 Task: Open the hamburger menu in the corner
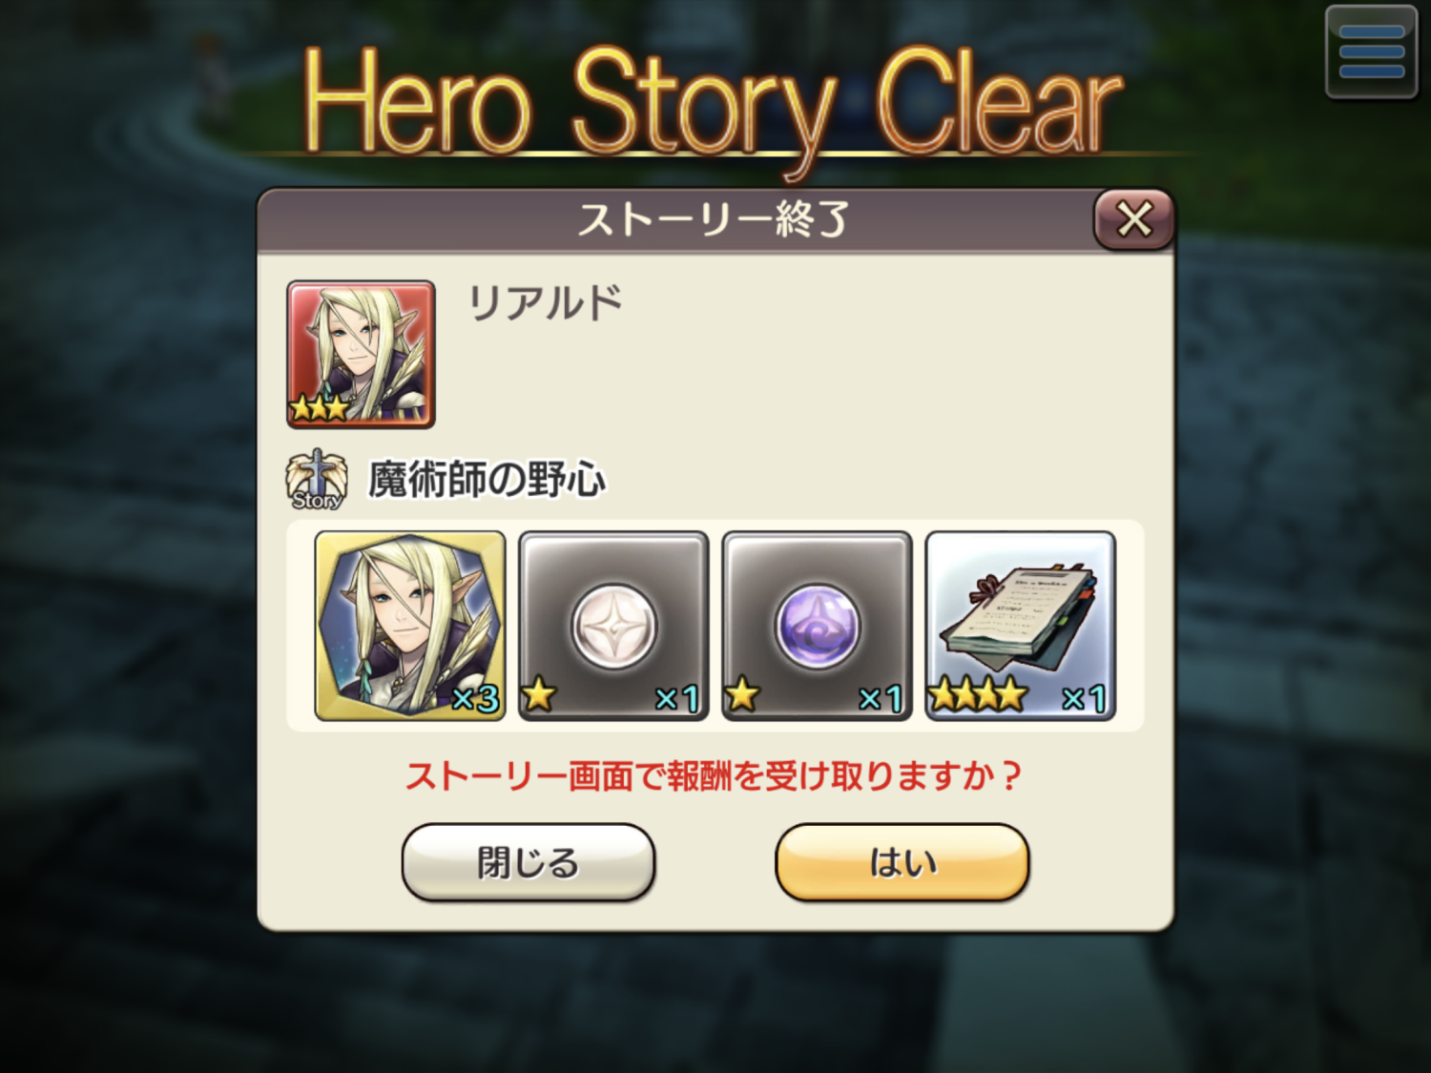[x=1371, y=52]
